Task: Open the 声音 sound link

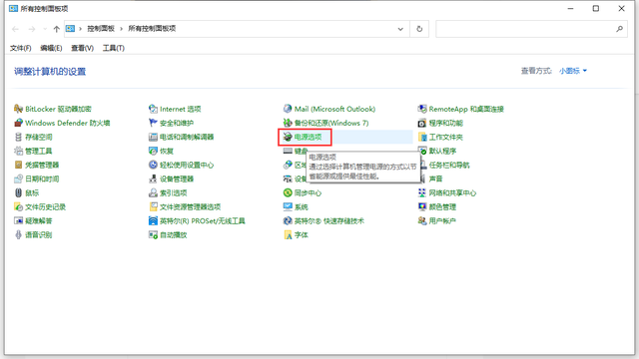Action: [435, 179]
